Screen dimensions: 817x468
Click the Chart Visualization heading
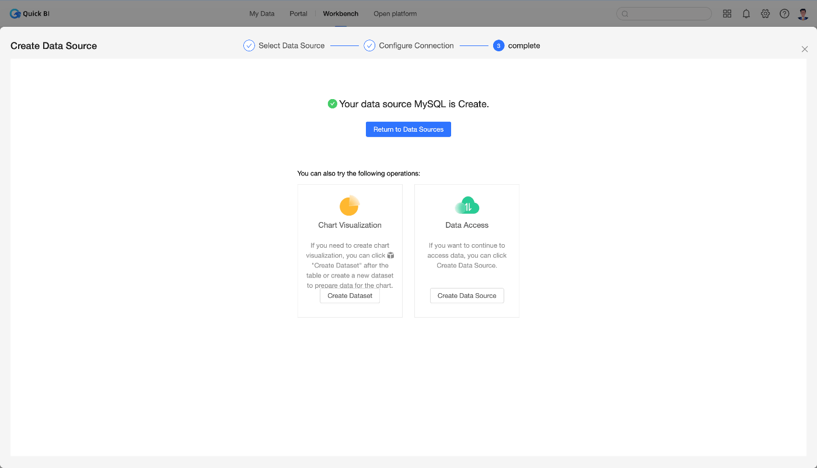(x=350, y=225)
